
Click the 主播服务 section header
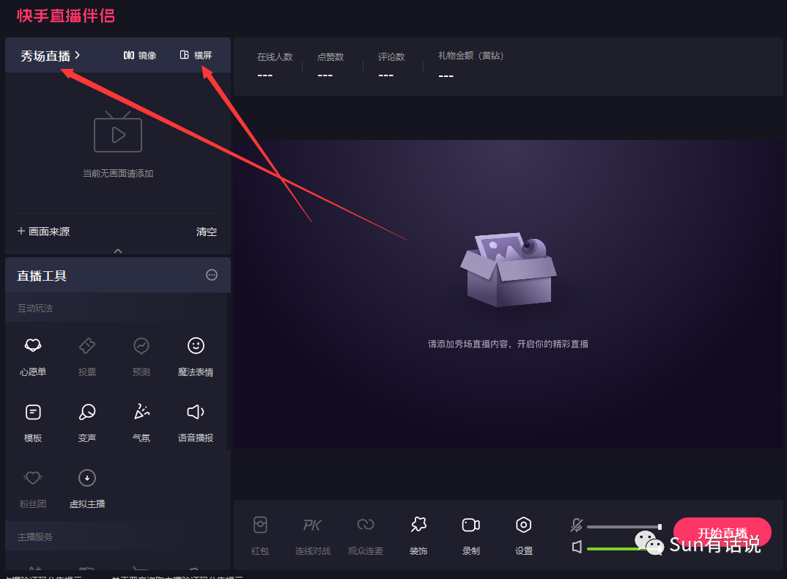click(35, 536)
